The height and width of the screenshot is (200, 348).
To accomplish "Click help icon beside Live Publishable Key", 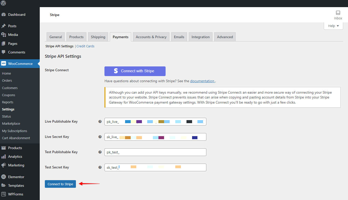I will (100, 121).
